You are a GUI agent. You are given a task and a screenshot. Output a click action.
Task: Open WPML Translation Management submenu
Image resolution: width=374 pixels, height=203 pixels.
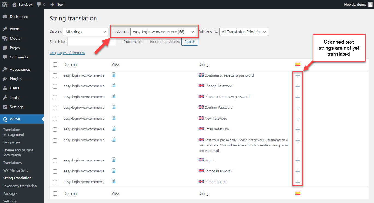[x=14, y=132]
